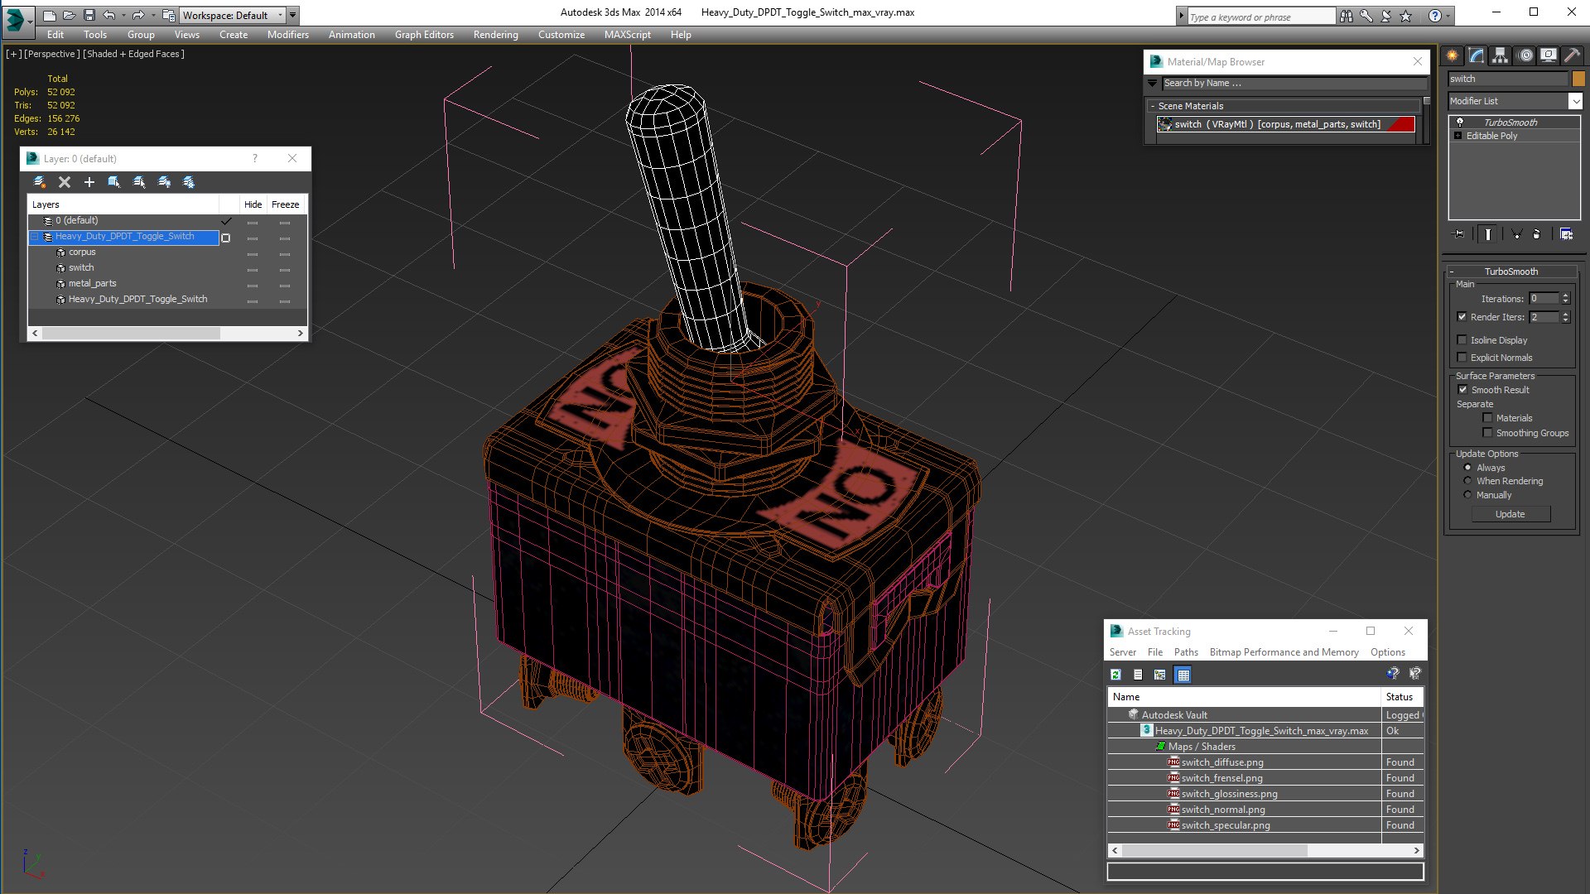Screen dimensions: 1590x894
Task: Open the Utilities hammer tab
Action: click(1572, 55)
